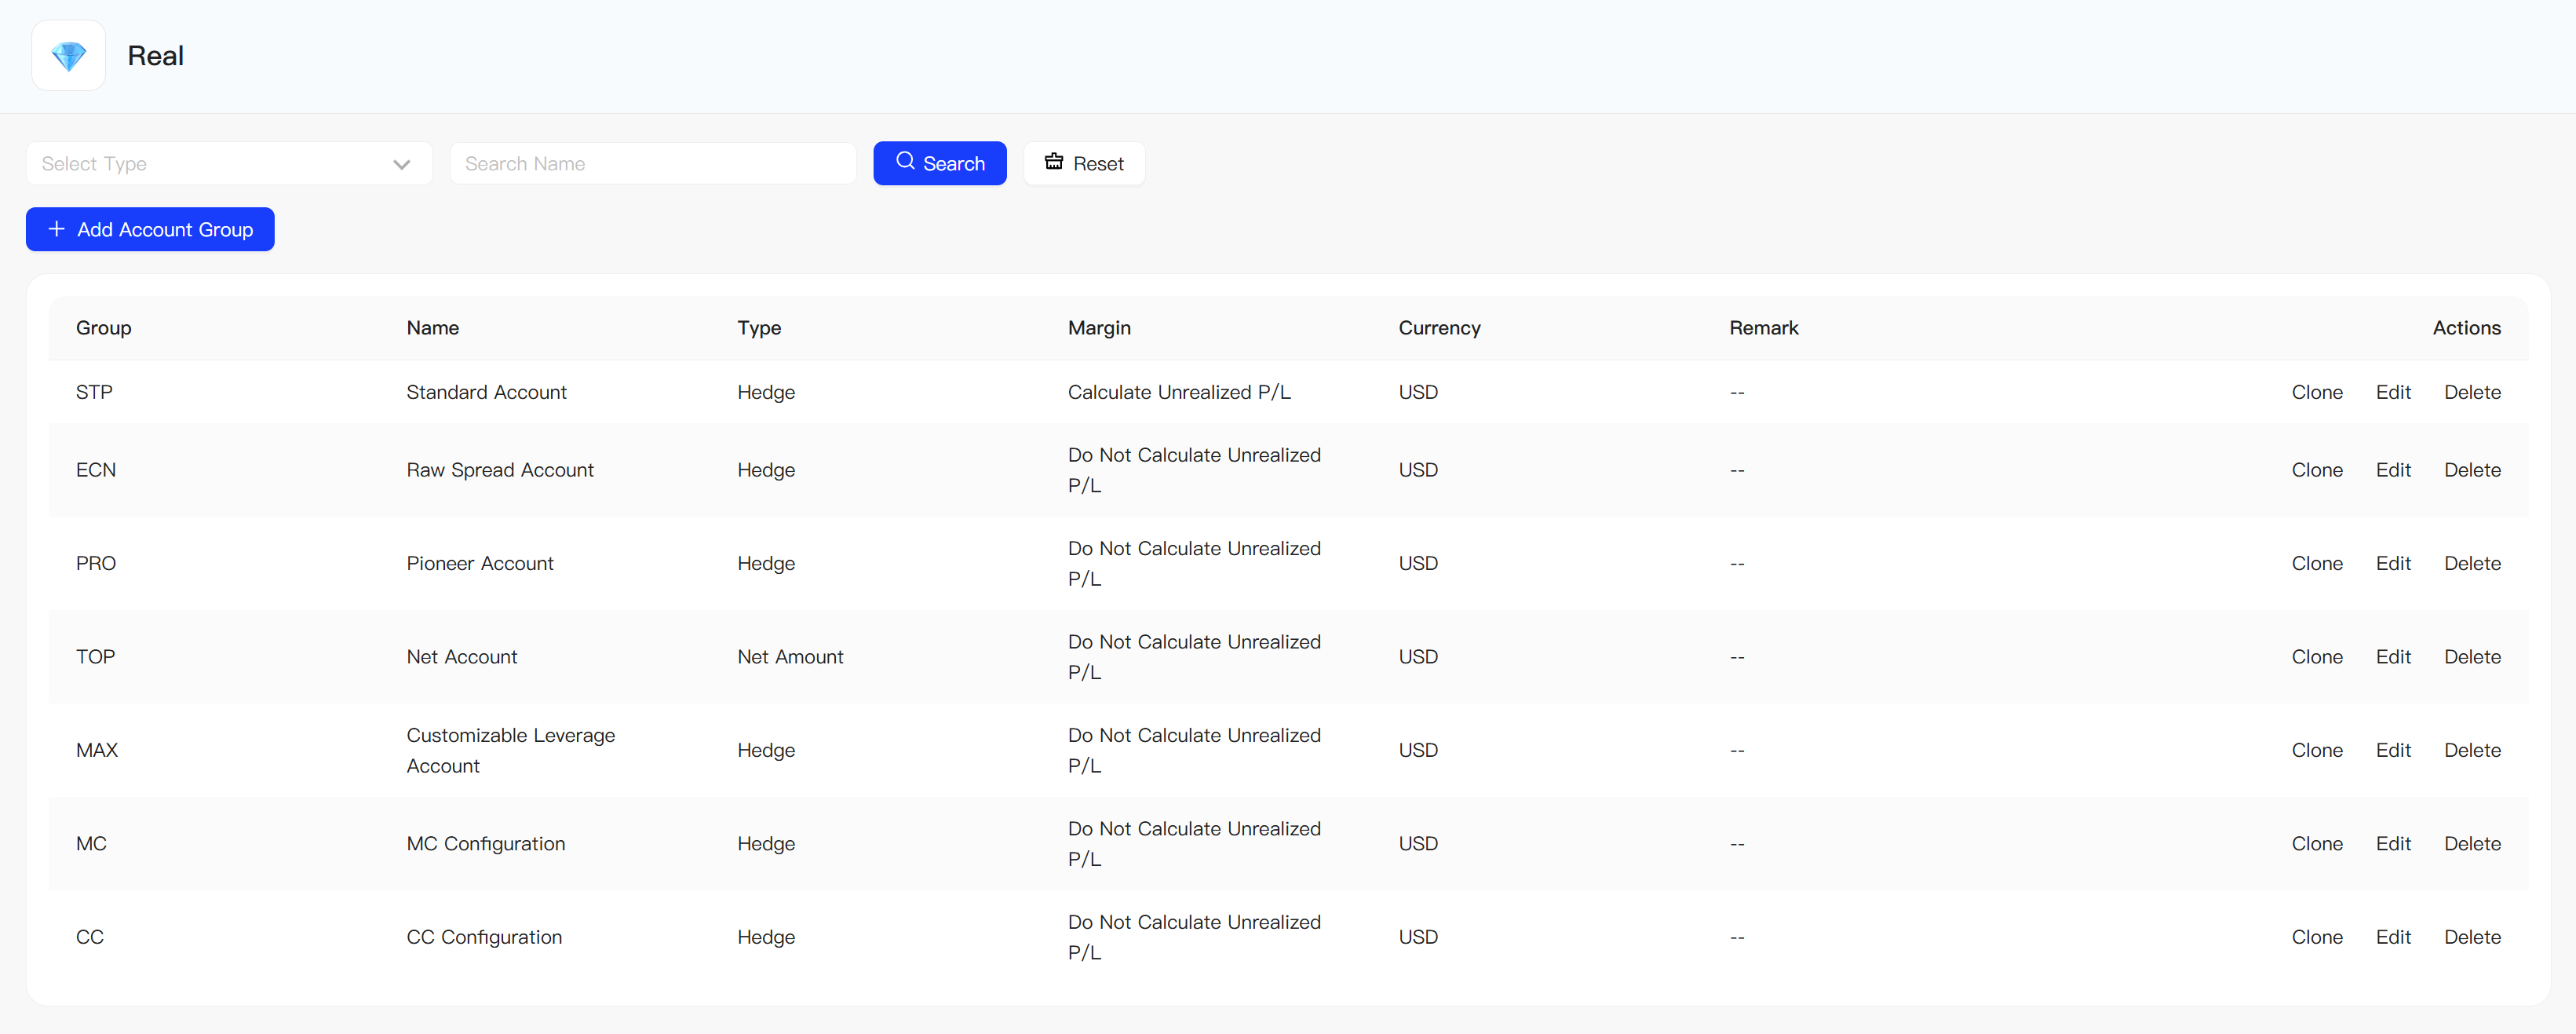Click the Margin column header
The image size is (2576, 1034).
[x=1099, y=328]
